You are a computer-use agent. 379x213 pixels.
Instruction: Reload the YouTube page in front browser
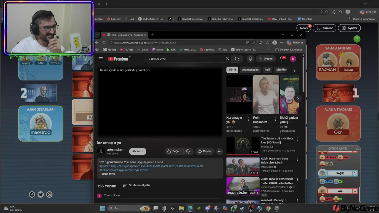104,43
